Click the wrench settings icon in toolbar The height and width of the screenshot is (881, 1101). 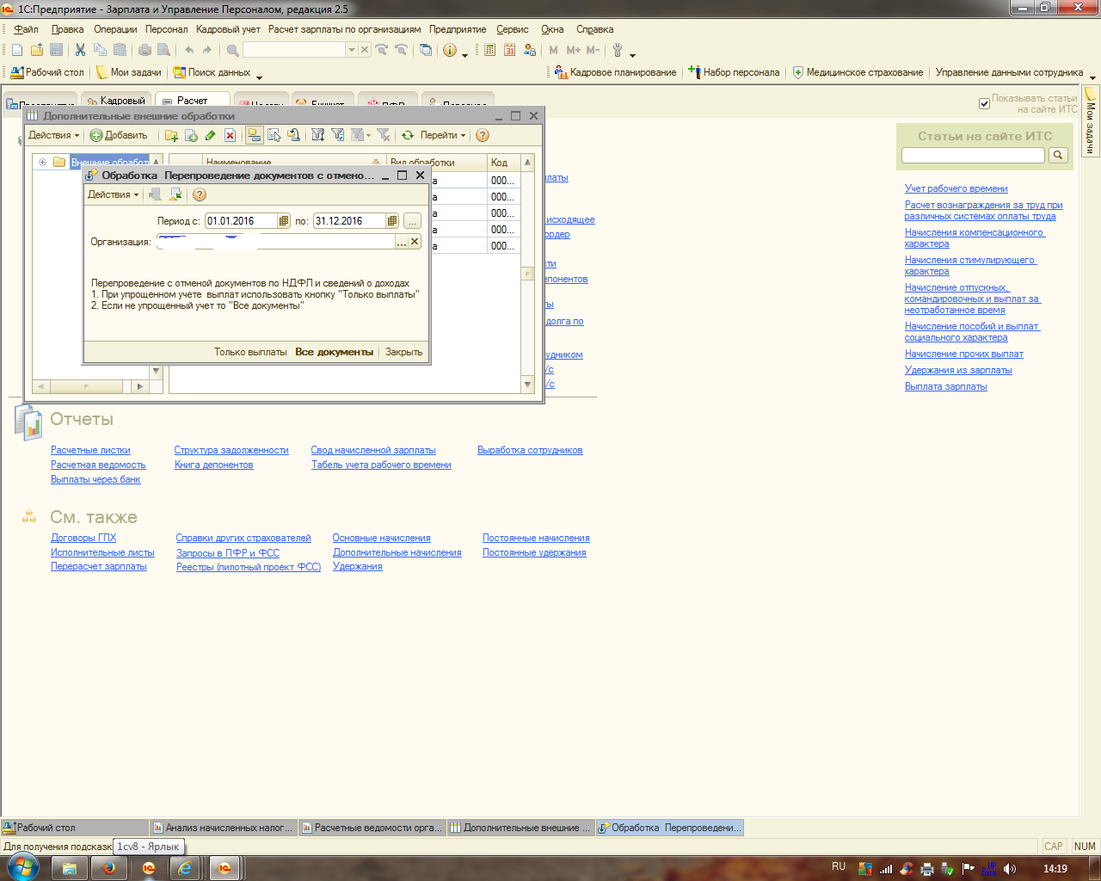(618, 50)
